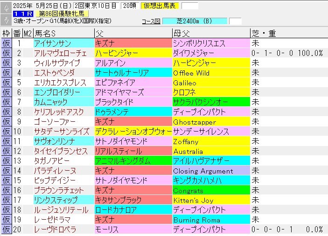Click sire ドゥラメンテ cell

click(133, 112)
